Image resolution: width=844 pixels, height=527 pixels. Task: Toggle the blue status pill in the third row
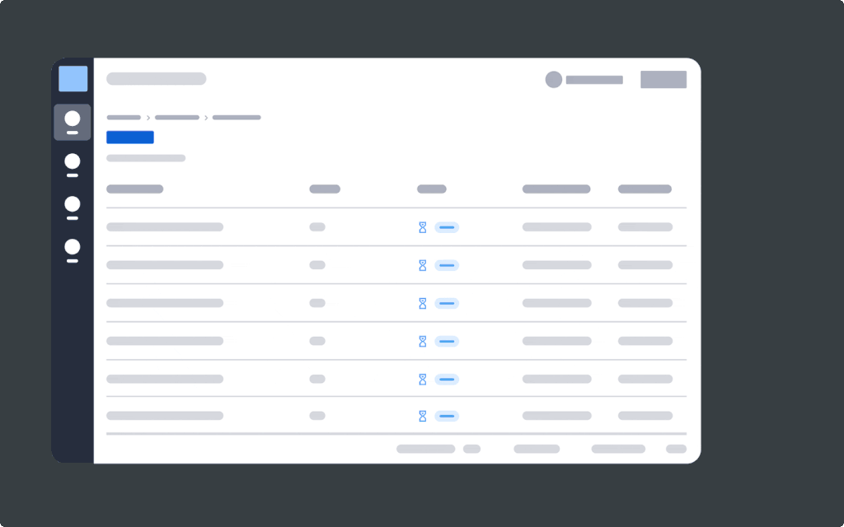click(447, 303)
